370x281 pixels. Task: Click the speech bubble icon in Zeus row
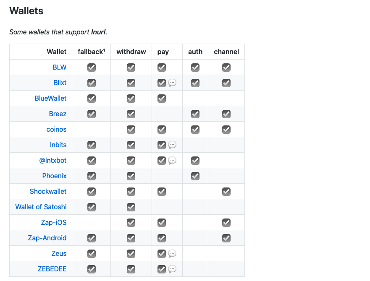172,254
